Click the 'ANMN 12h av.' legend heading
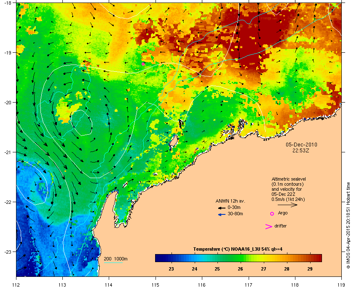354x287 pixels. [x=230, y=201]
